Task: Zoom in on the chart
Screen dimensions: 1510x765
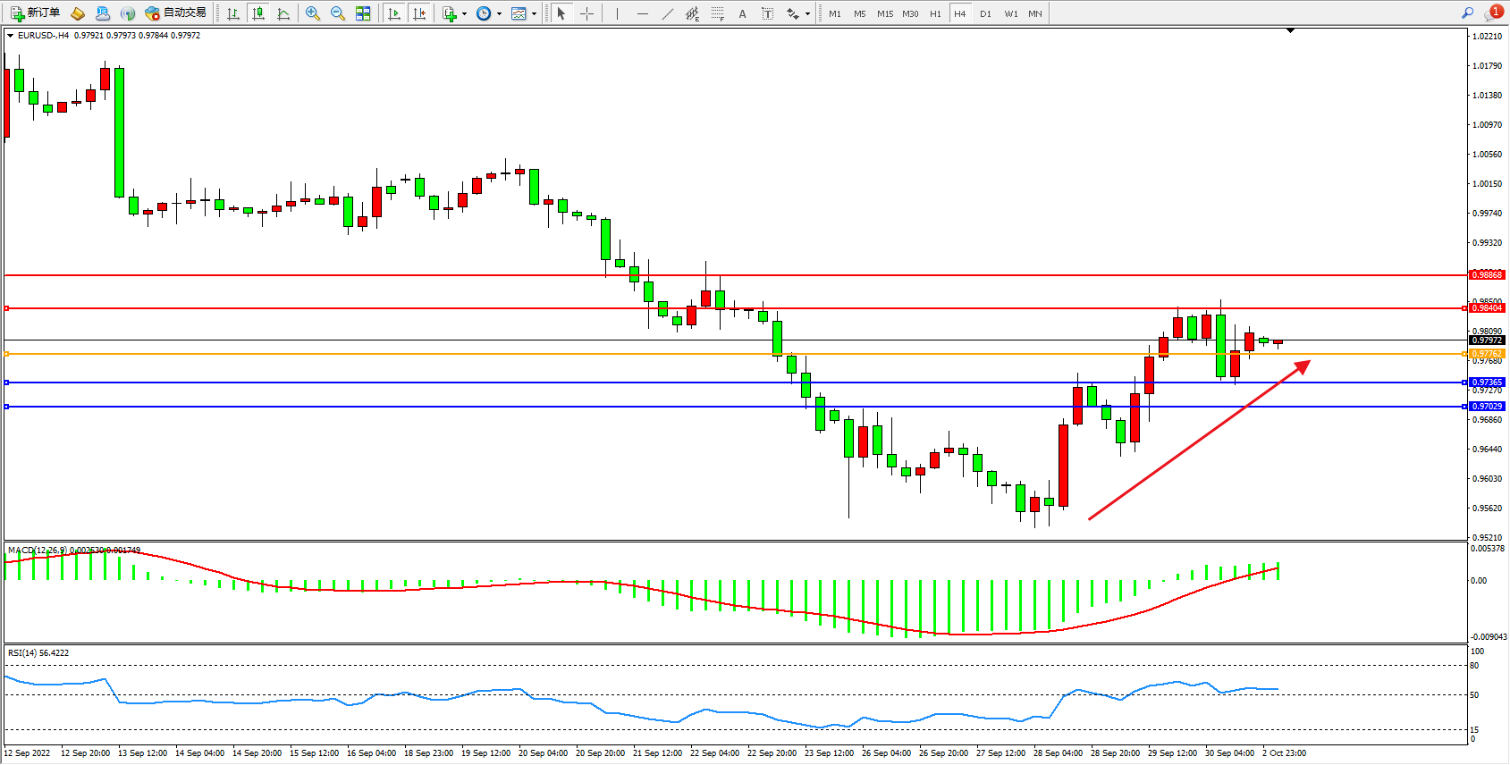Action: [x=313, y=13]
